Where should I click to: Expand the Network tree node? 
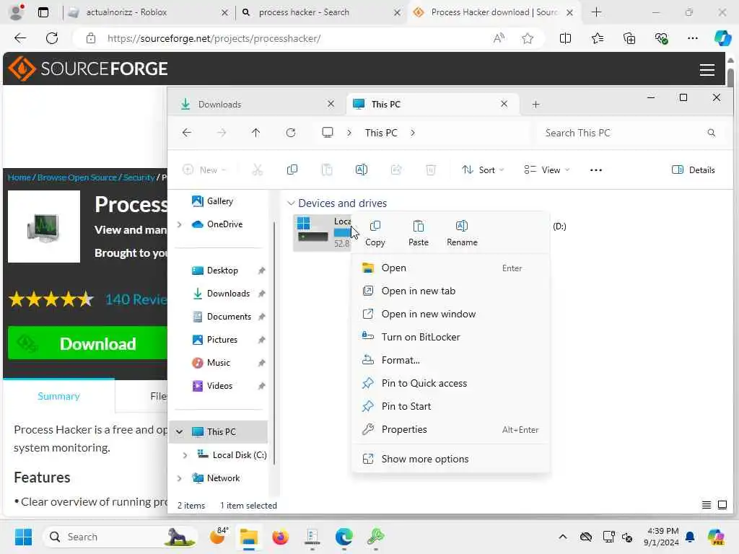[x=179, y=478]
